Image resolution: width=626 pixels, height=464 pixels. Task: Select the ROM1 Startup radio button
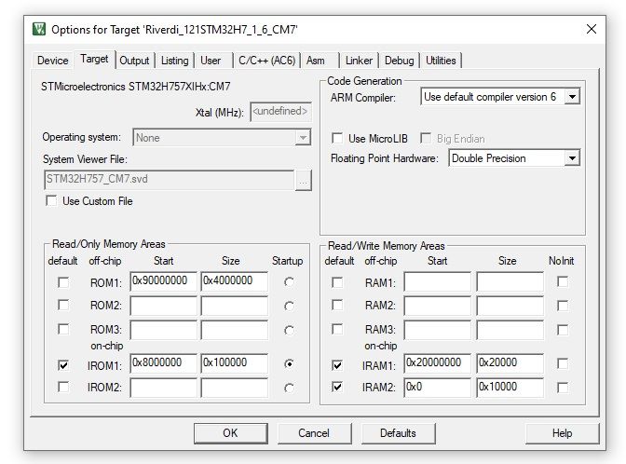click(x=289, y=282)
